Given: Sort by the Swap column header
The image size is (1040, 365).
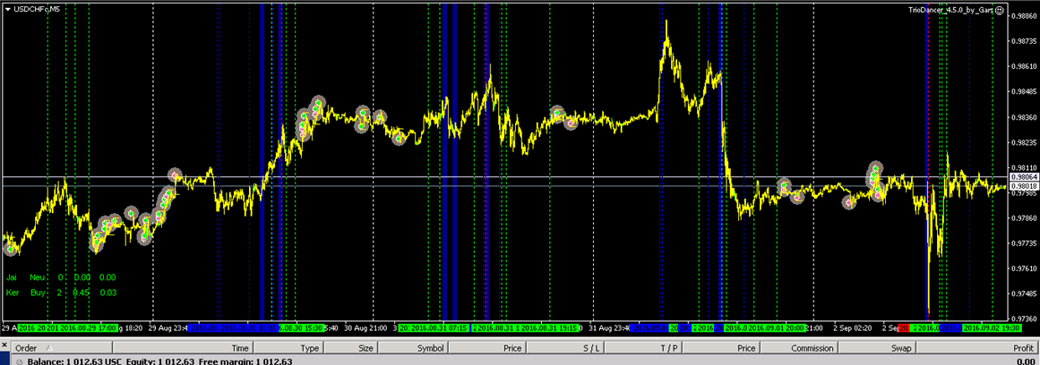Looking at the screenshot, I should pos(877,348).
